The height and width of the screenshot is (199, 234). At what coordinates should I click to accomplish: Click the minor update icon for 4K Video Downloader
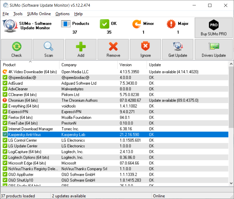click(x=5, y=72)
